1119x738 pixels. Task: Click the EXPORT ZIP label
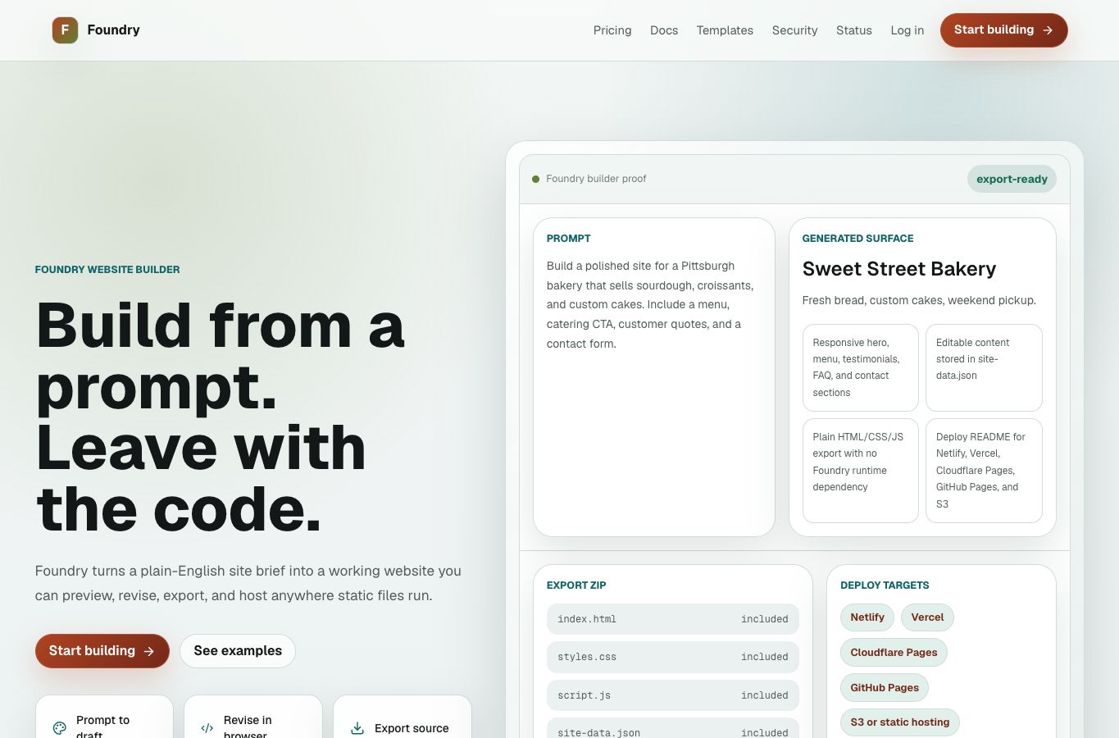[576, 585]
